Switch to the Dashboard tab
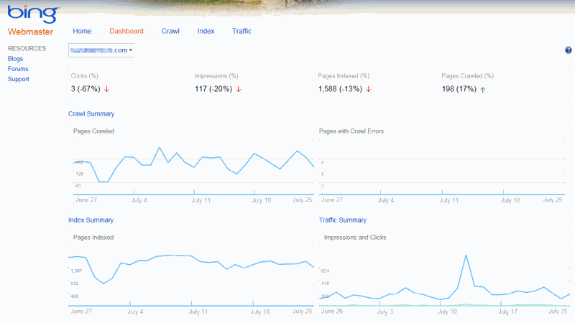 point(126,31)
